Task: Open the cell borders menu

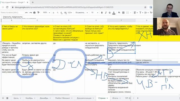Action: click(123, 13)
